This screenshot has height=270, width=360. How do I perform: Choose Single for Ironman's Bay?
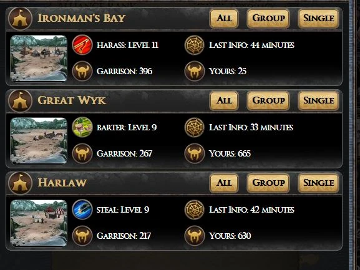[x=318, y=18]
